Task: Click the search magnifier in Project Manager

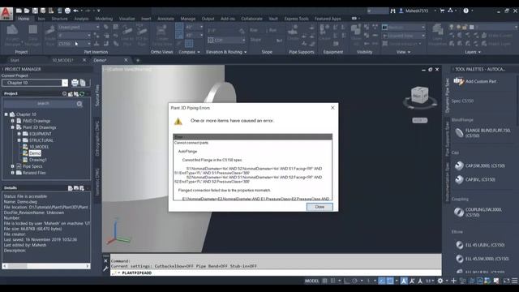Action: 79,104
